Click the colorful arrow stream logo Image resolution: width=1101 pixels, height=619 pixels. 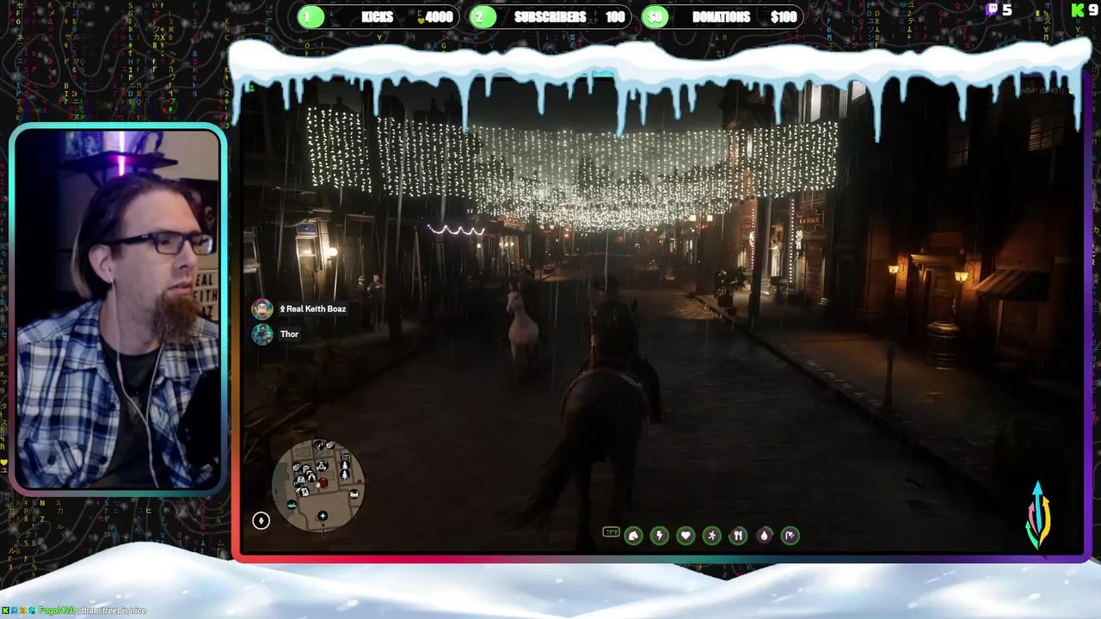1038,515
